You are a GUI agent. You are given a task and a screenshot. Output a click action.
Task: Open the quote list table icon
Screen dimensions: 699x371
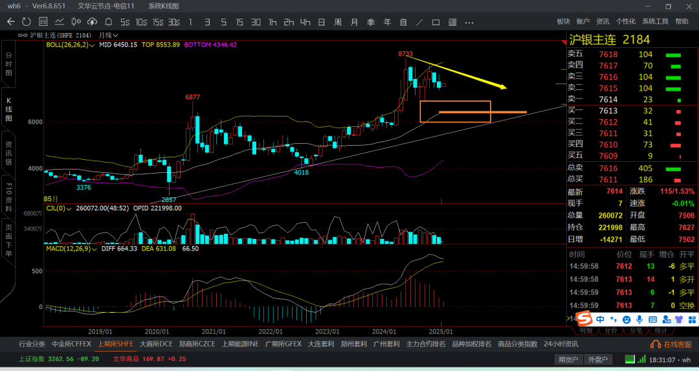(43, 22)
